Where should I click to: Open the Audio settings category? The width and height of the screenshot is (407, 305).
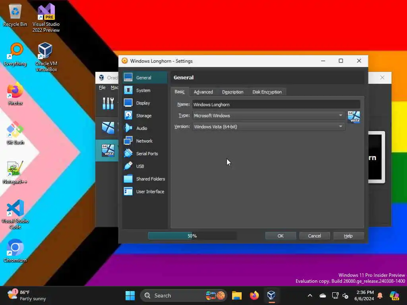(x=145, y=128)
